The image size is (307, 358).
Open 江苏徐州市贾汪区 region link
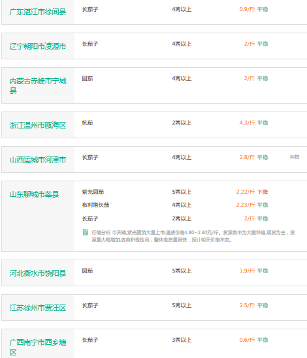point(38,308)
